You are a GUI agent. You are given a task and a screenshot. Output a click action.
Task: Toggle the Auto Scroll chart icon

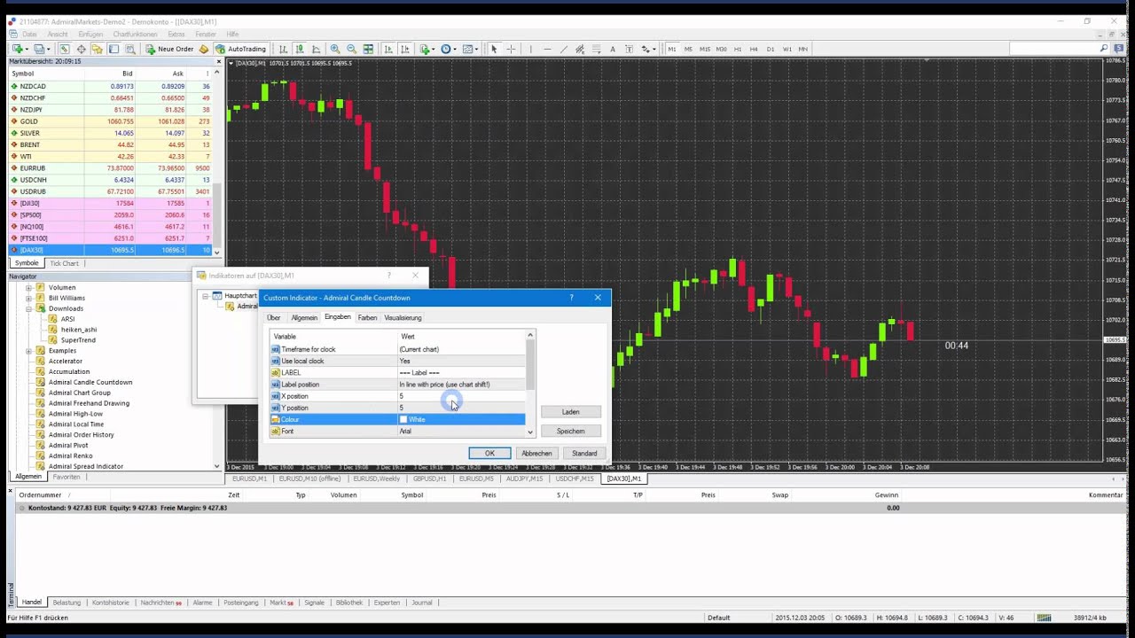tap(387, 49)
